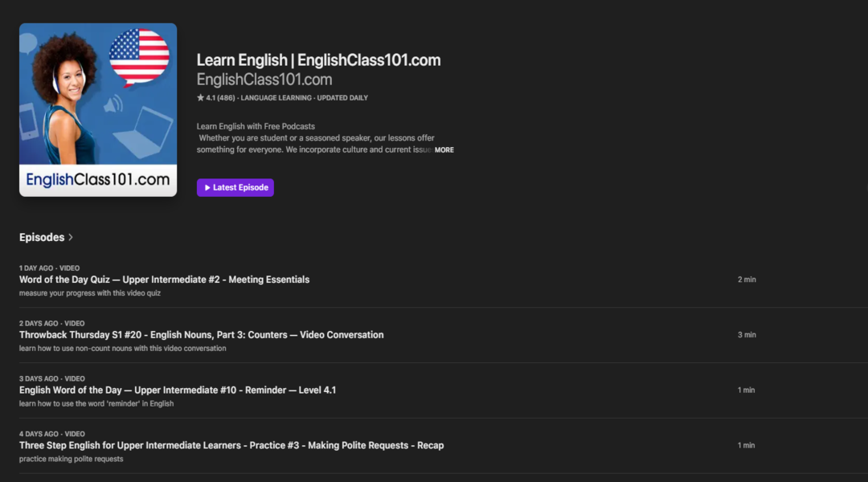Click the 1 min duration of Polite Requests episode
The width and height of the screenshot is (868, 482).
(746, 446)
